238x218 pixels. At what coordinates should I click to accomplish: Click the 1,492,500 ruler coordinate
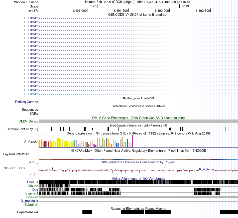coord(203,10)
